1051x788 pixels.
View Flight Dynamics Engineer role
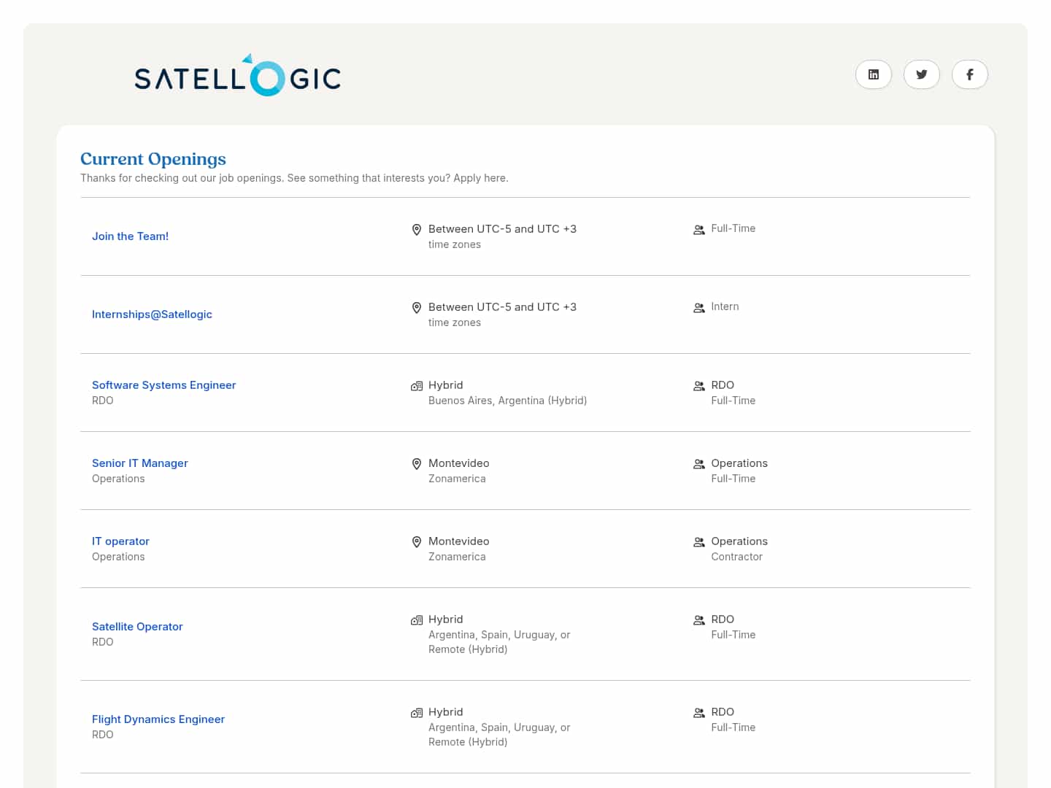(158, 719)
